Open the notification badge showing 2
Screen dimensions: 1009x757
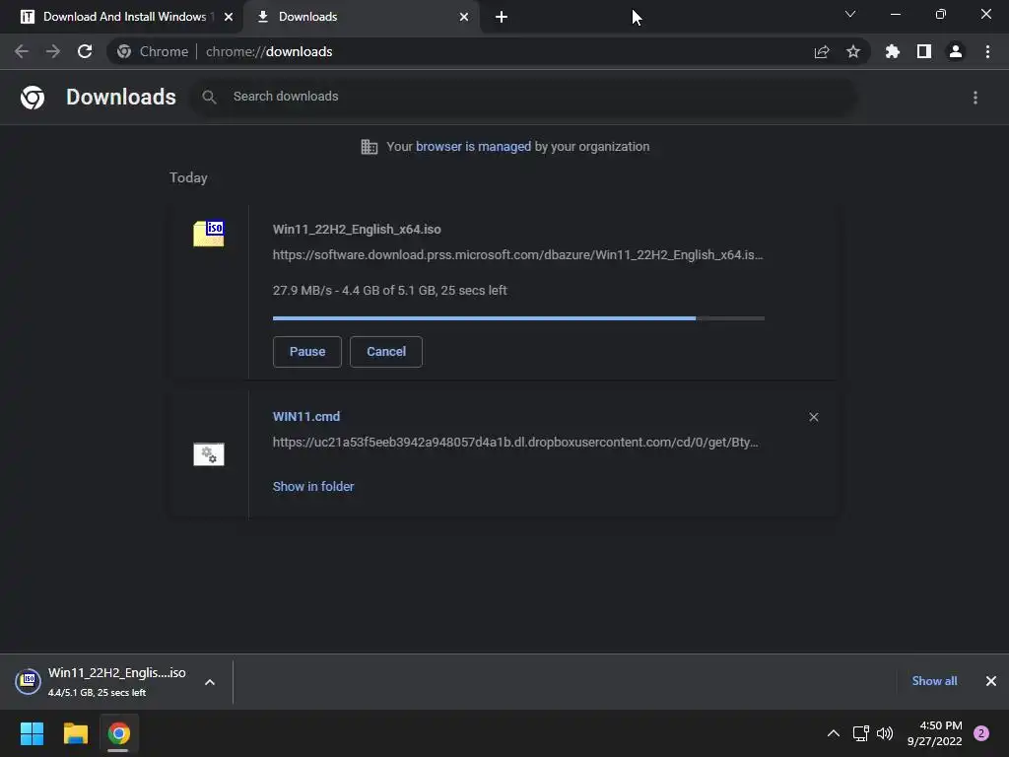click(981, 733)
